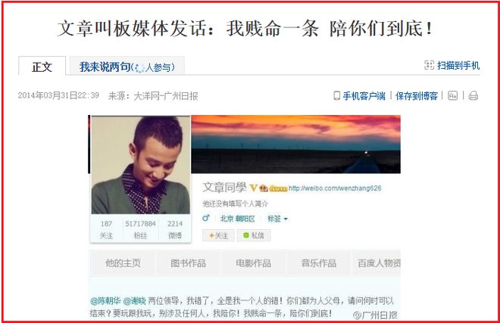Screen dimensions: 500x323
Task: Expand the 标签 dropdown arrow
Action: point(286,219)
